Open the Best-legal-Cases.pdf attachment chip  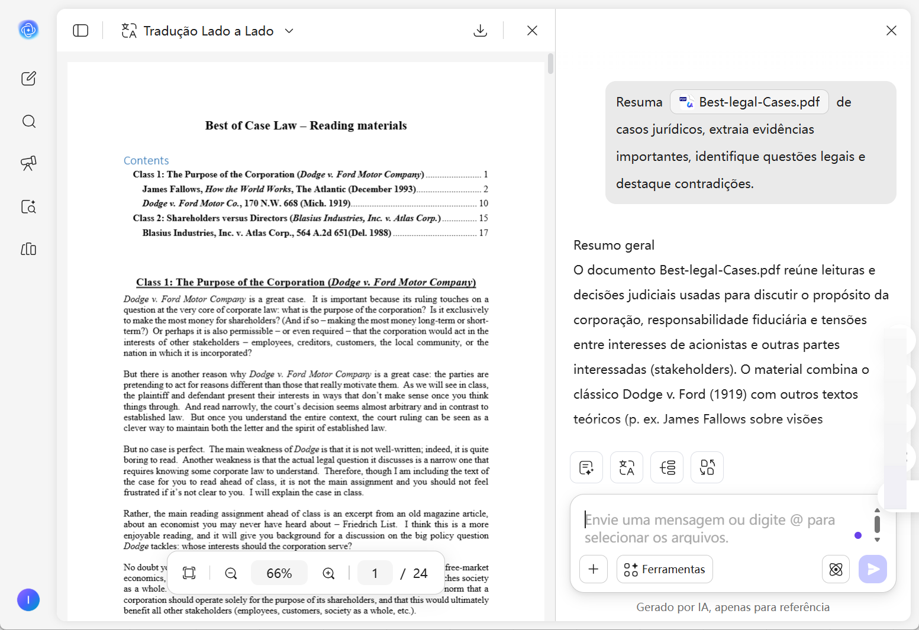click(x=749, y=102)
